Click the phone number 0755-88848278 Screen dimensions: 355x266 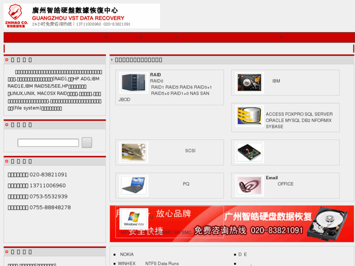coord(50,207)
